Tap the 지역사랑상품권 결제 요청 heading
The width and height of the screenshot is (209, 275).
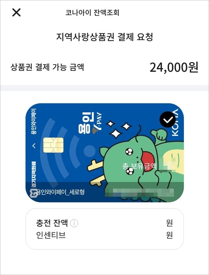pyautogui.click(x=104, y=37)
